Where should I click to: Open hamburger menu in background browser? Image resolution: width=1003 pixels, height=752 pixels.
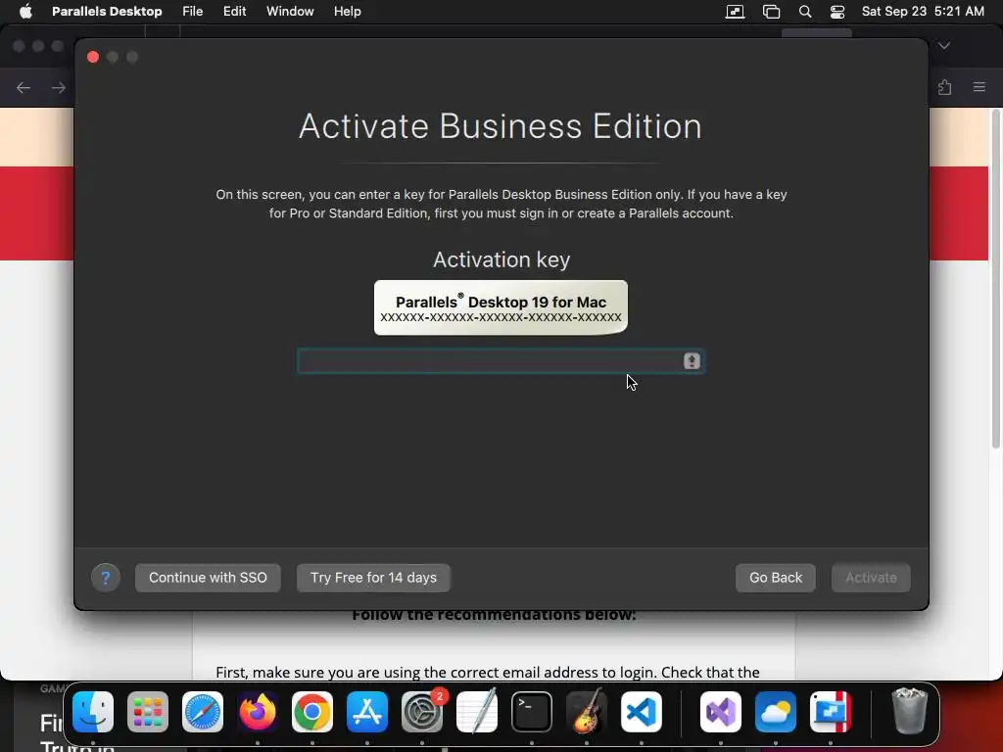tap(979, 87)
